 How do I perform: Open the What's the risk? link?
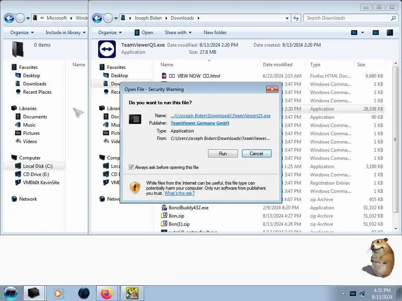[x=179, y=193]
